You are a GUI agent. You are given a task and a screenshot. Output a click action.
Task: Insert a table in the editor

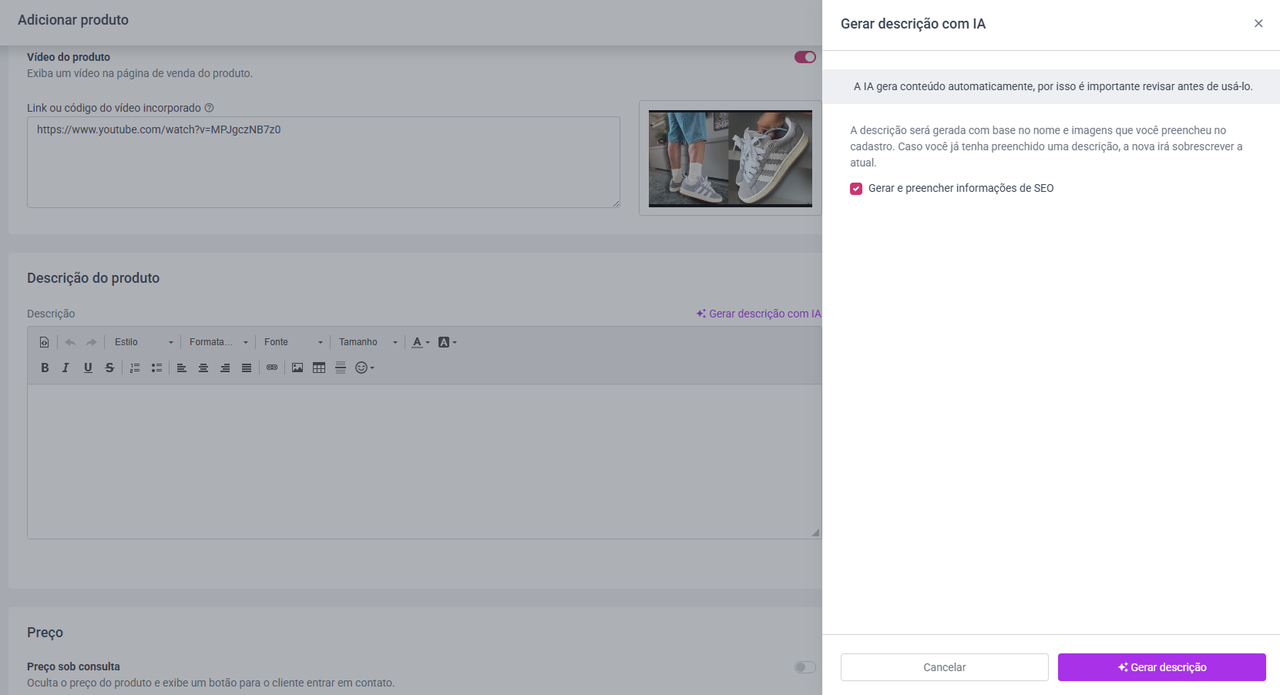(319, 368)
